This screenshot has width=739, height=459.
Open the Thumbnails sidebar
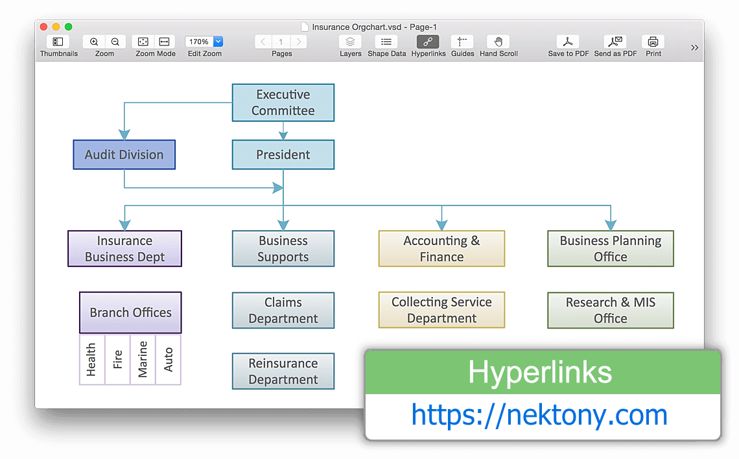tap(58, 42)
